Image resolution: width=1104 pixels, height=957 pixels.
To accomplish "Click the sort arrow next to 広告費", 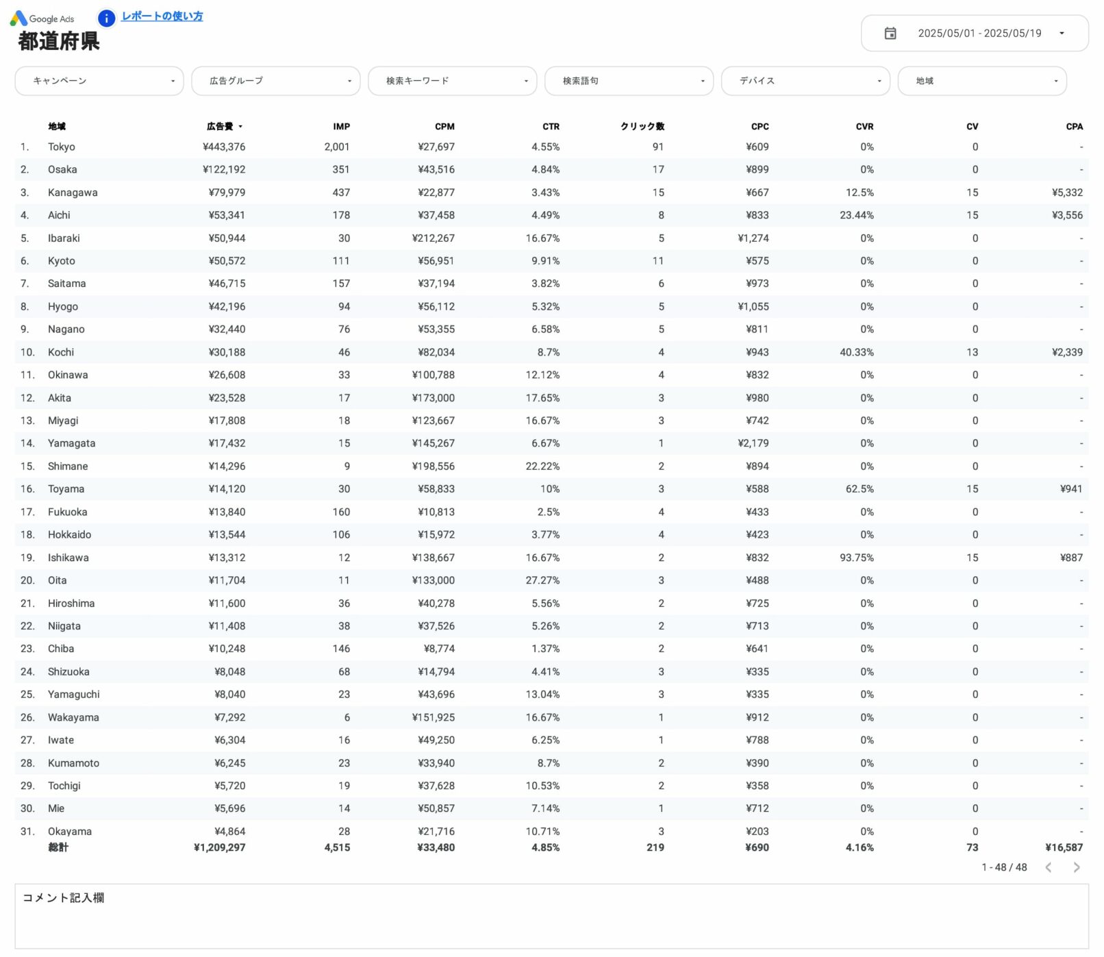I will [x=240, y=127].
